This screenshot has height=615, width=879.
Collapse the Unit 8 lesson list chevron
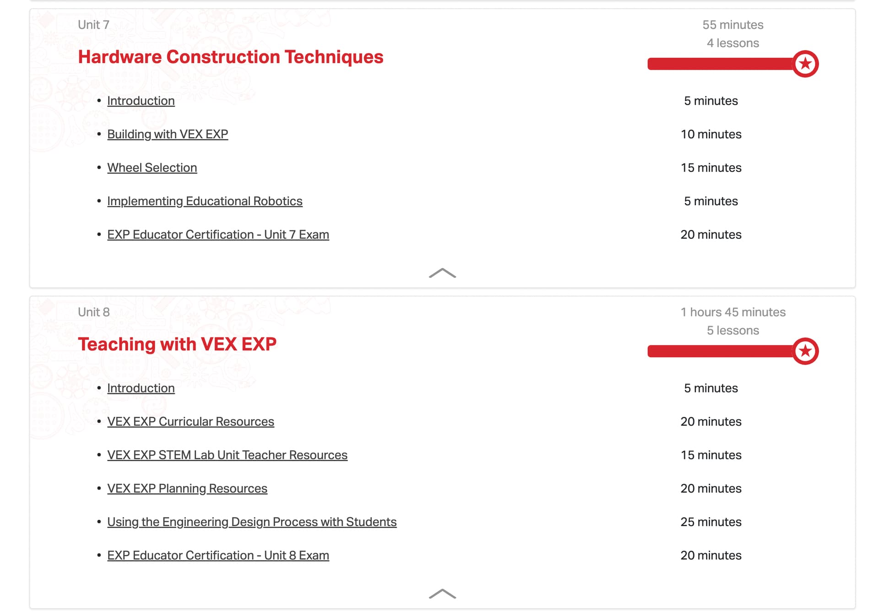tap(442, 594)
